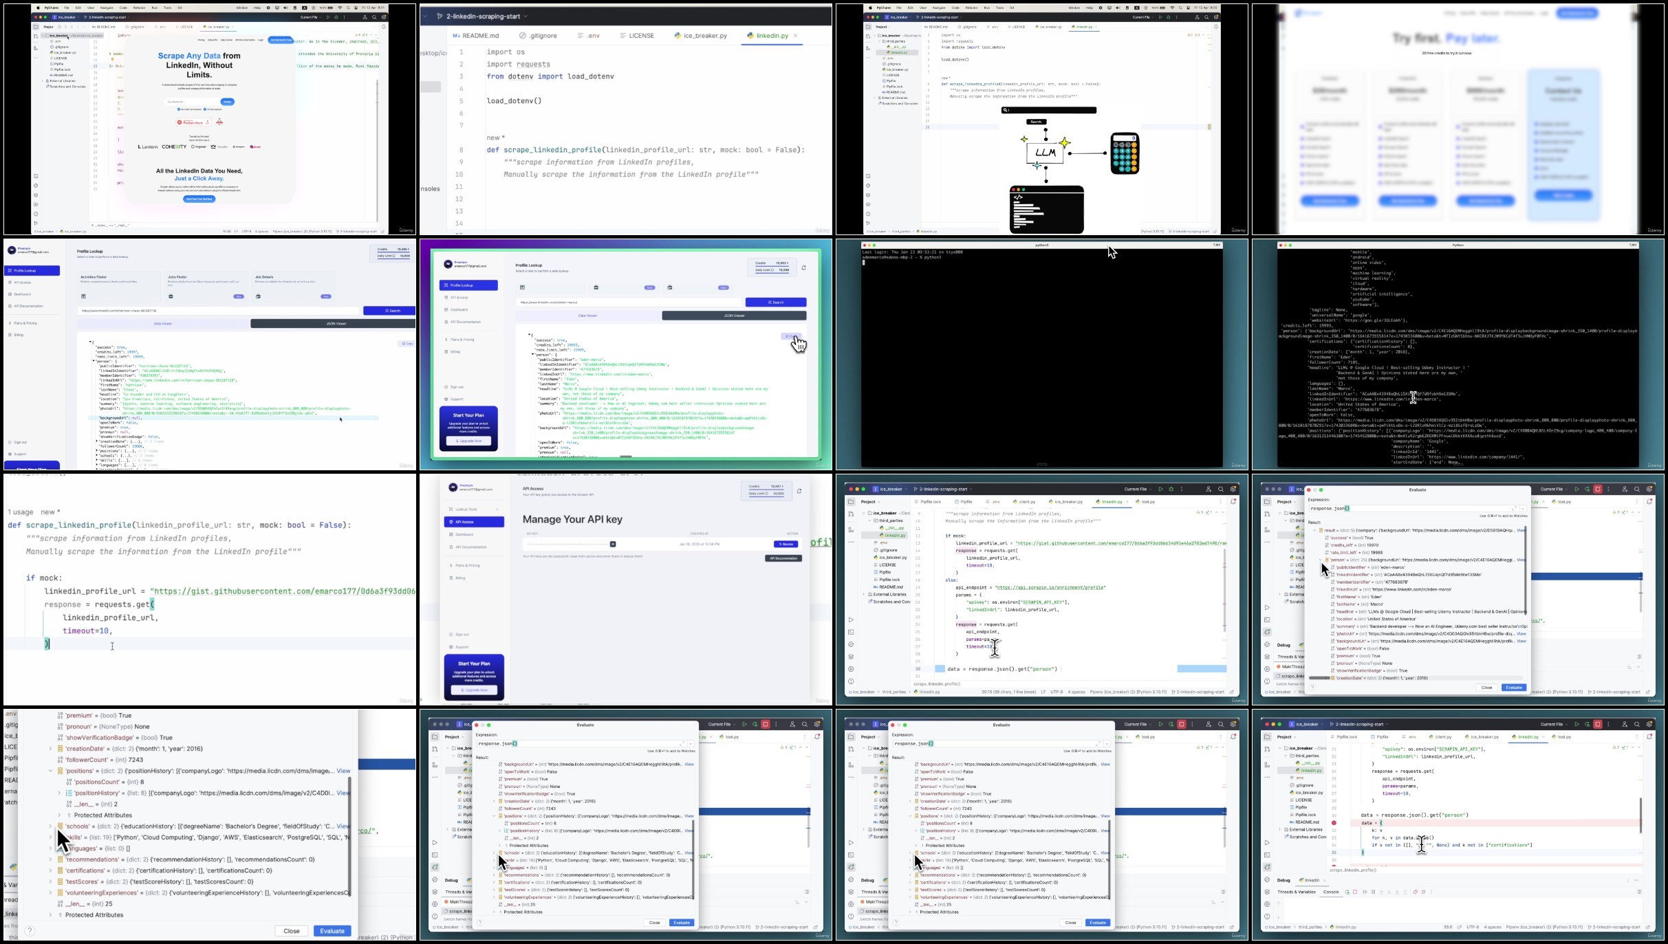This screenshot has width=1668, height=944.
Task: Expand 'certifications' row in enlarged Evaluate dialog
Action: point(50,870)
